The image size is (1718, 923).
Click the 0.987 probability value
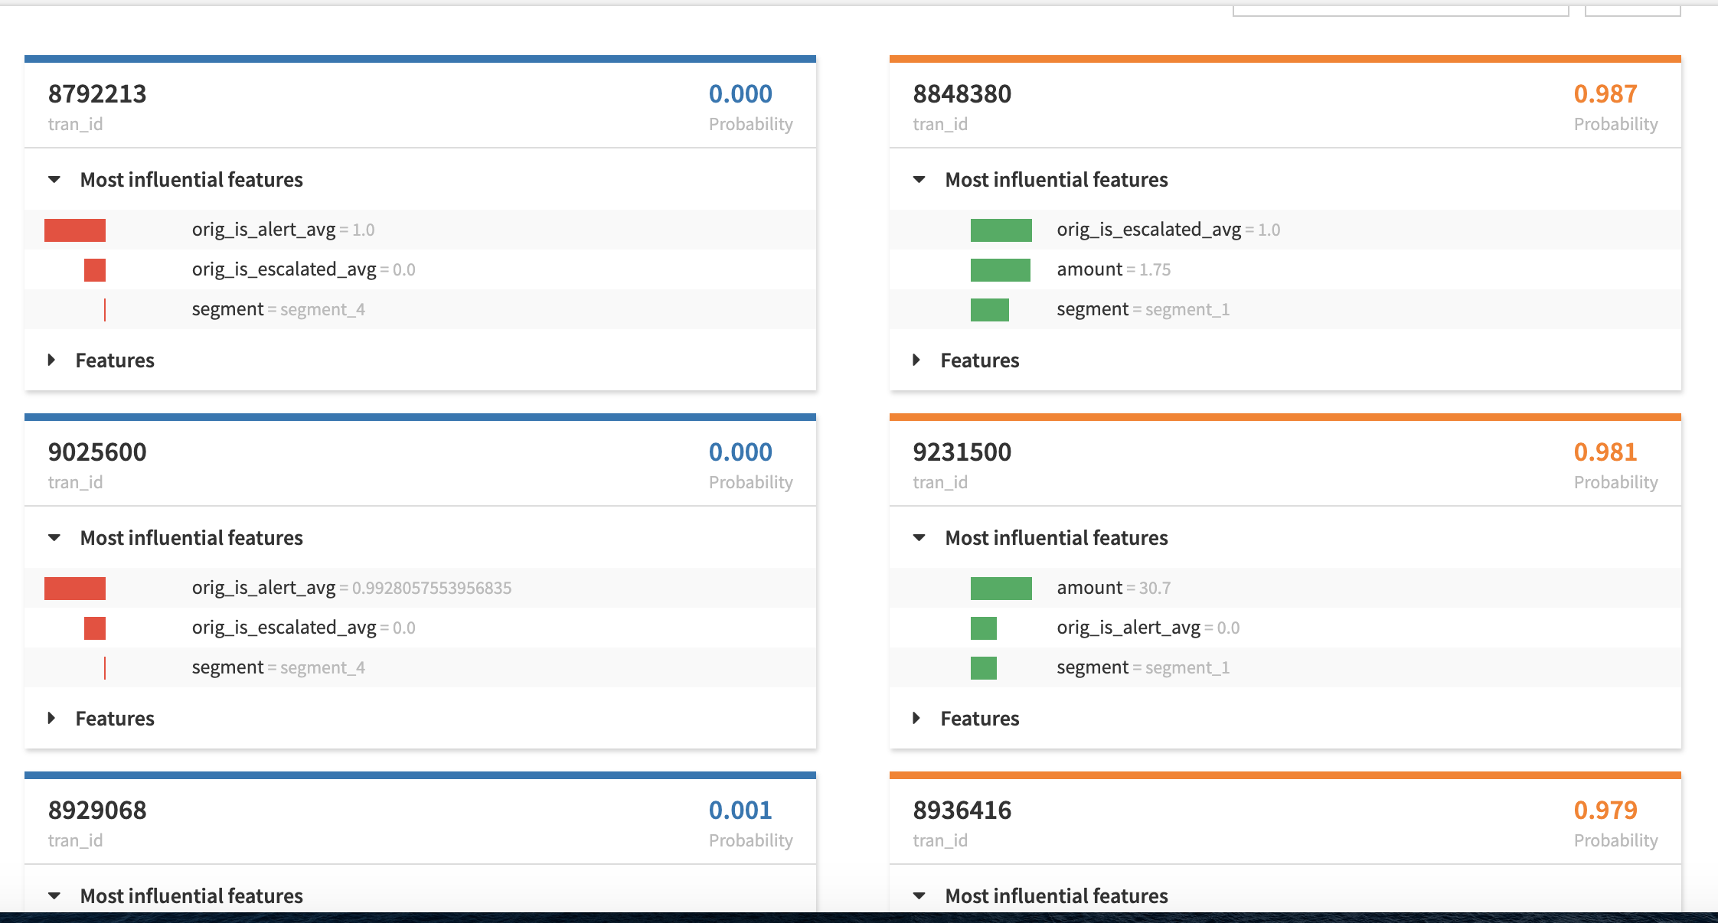pyautogui.click(x=1605, y=94)
